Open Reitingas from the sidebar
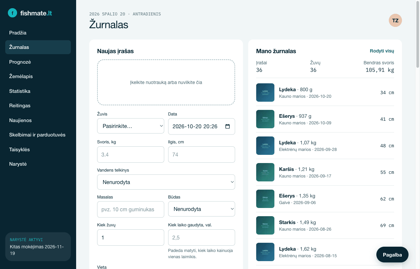 pos(38,106)
